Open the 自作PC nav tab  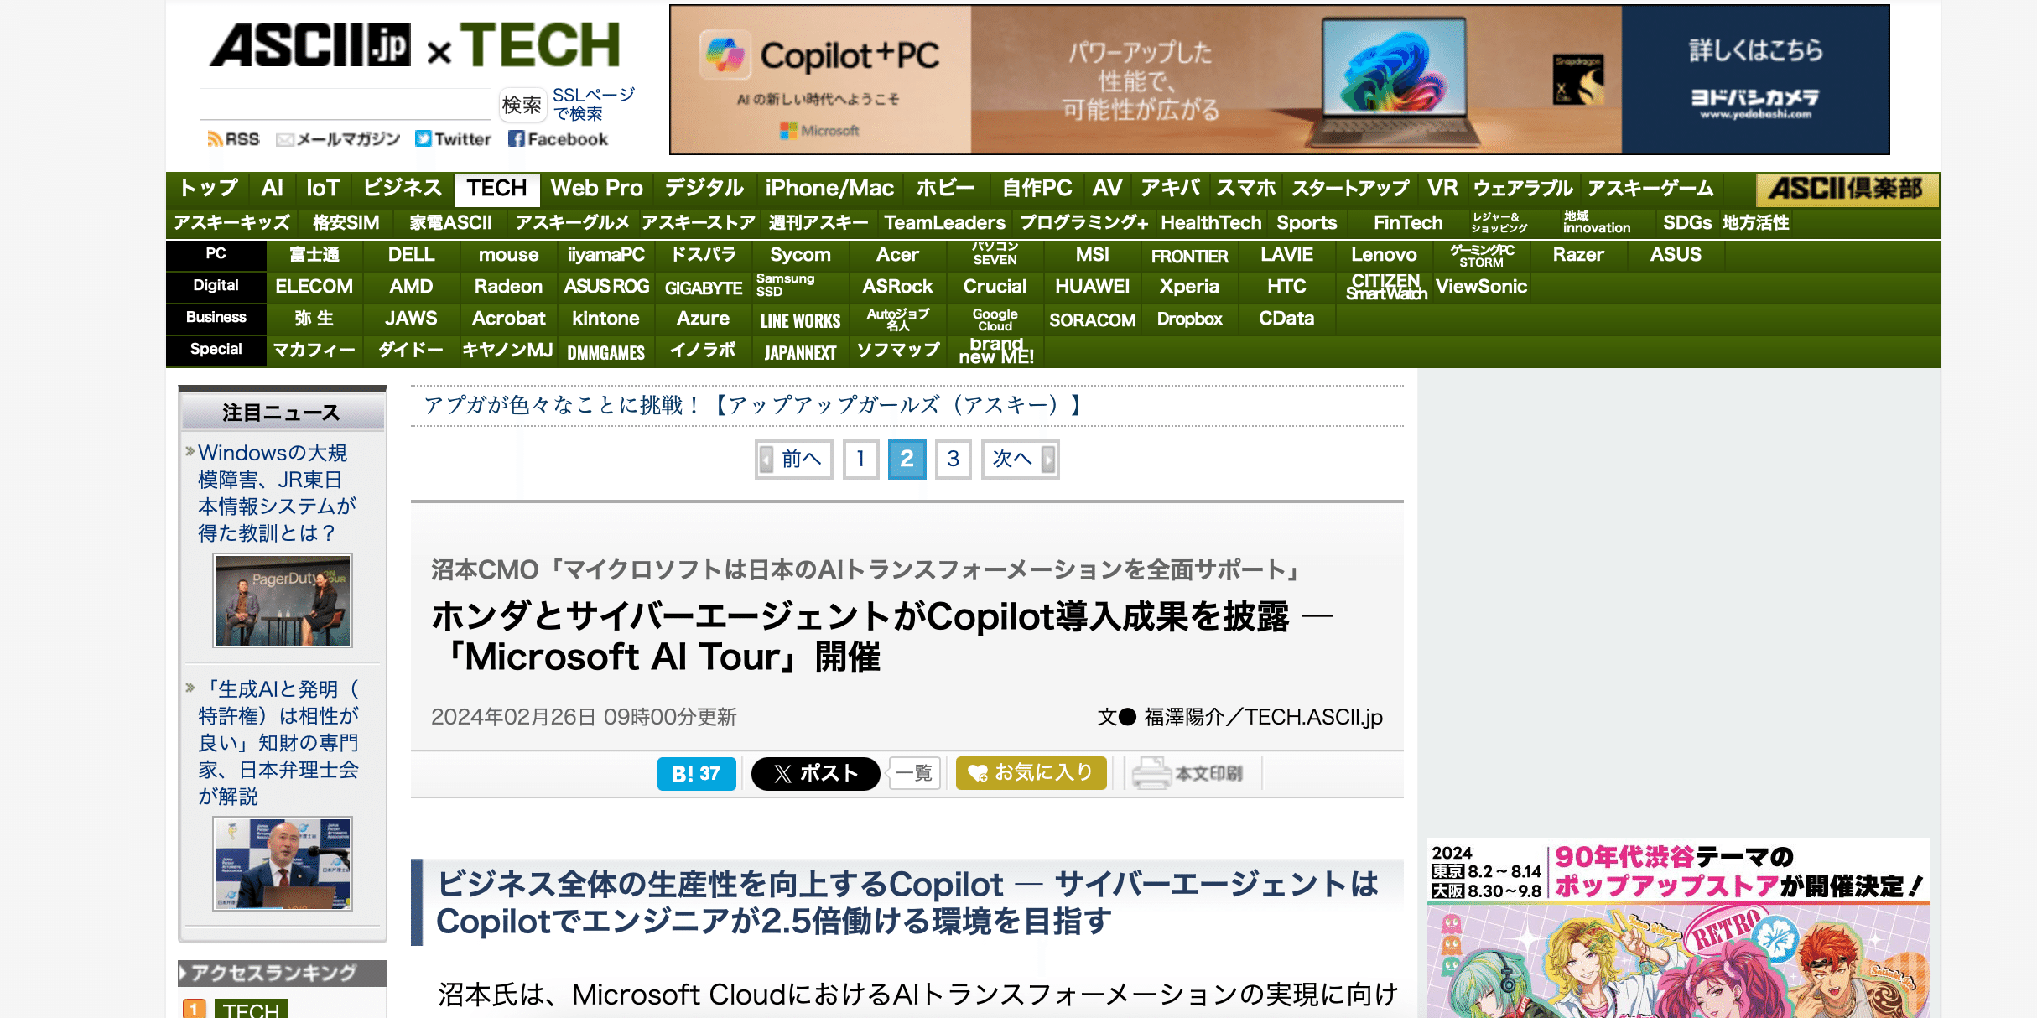point(1037,188)
